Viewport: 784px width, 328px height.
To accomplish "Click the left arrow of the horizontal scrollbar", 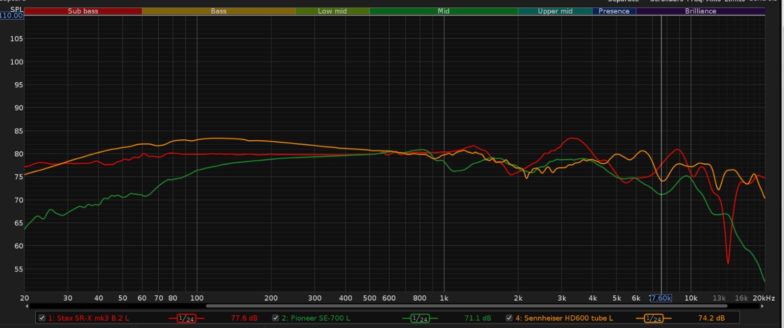I will (27, 306).
